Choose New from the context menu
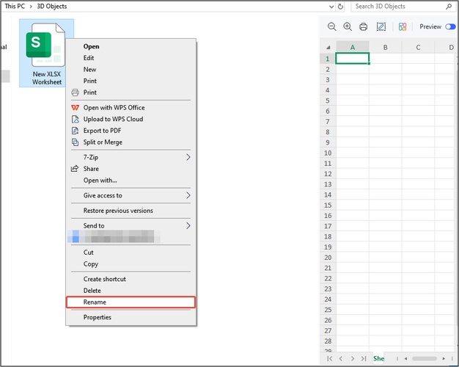The width and height of the screenshot is (459, 367). [131, 70]
